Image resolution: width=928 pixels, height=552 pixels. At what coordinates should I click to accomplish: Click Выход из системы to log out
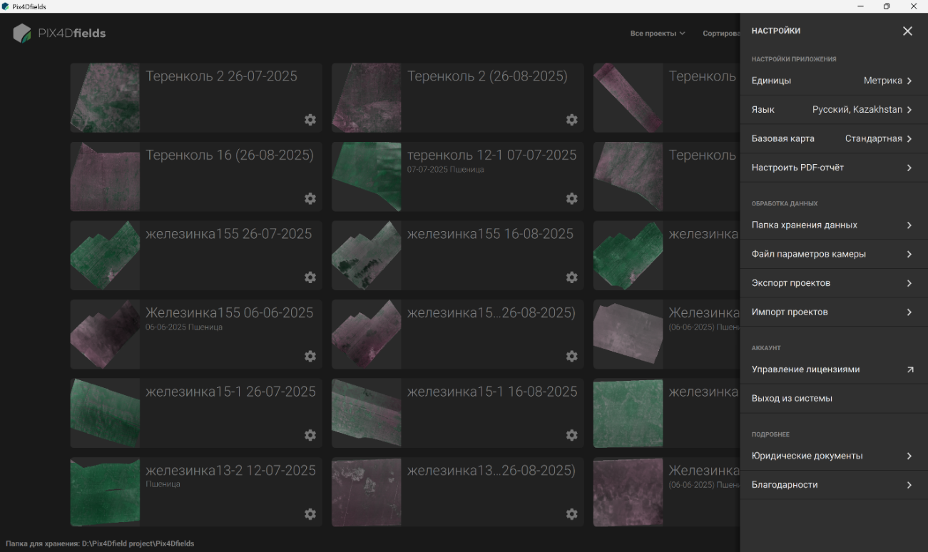click(x=834, y=398)
